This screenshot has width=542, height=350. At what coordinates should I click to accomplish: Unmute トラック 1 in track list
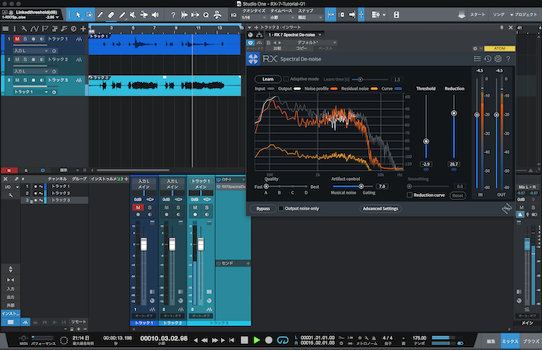pyautogui.click(x=17, y=39)
